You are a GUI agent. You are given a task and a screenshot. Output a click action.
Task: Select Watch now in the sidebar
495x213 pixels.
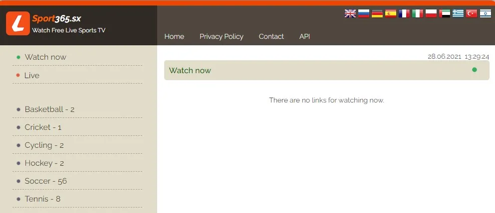(45, 57)
